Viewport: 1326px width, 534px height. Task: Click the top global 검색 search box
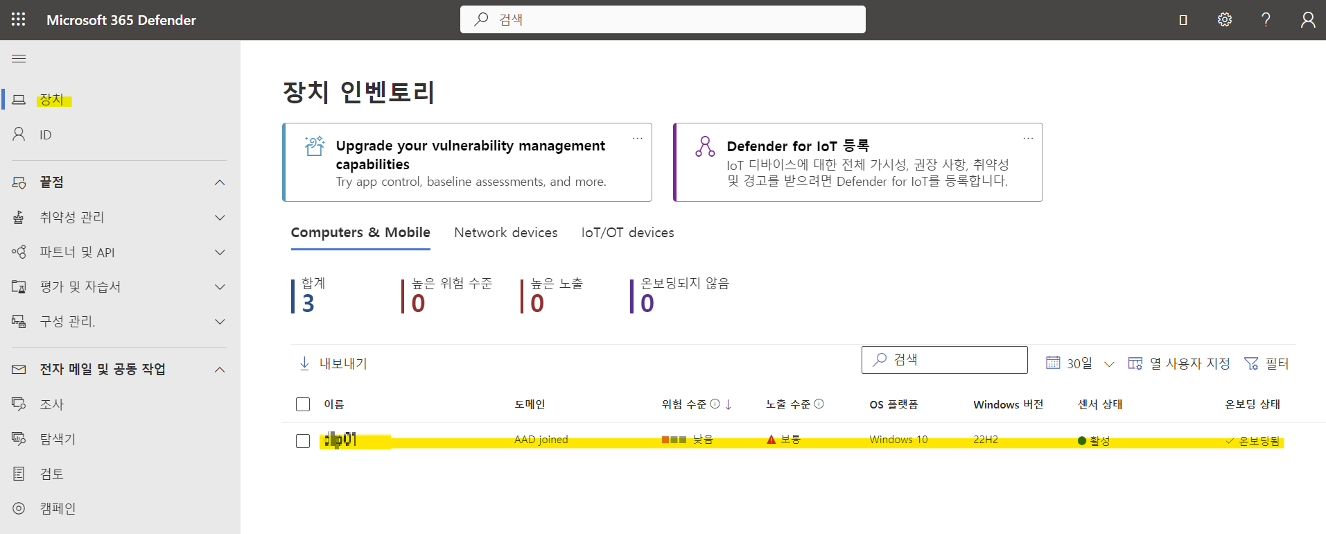point(663,19)
